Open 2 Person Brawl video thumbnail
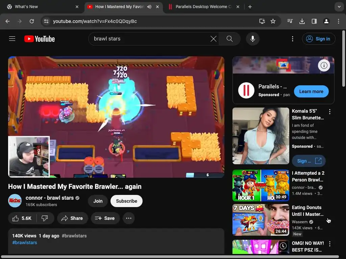The width and height of the screenshot is (346, 259). click(x=261, y=185)
